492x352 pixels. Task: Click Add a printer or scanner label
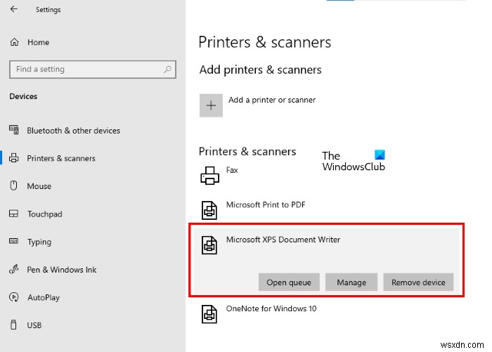272,100
